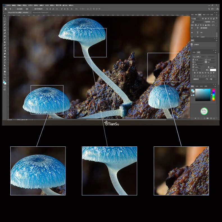Click the share/export icon at top right

point(217,9)
